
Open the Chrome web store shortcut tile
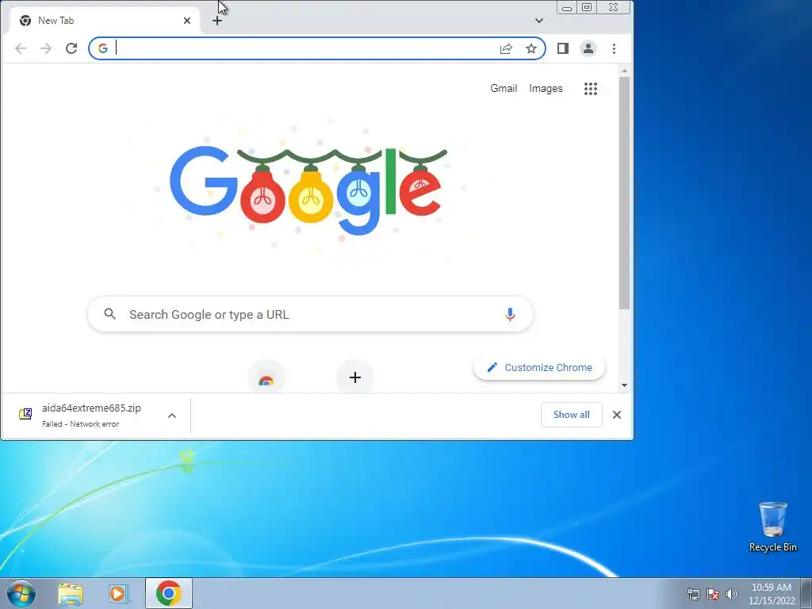[x=266, y=377]
